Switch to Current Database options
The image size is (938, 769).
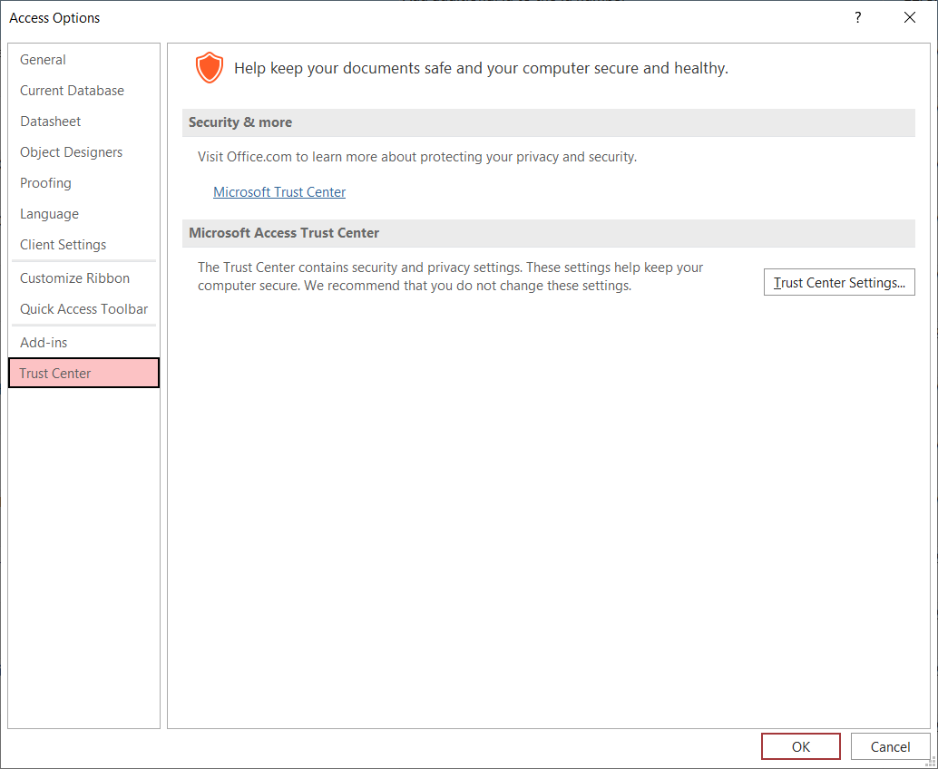[x=73, y=91]
